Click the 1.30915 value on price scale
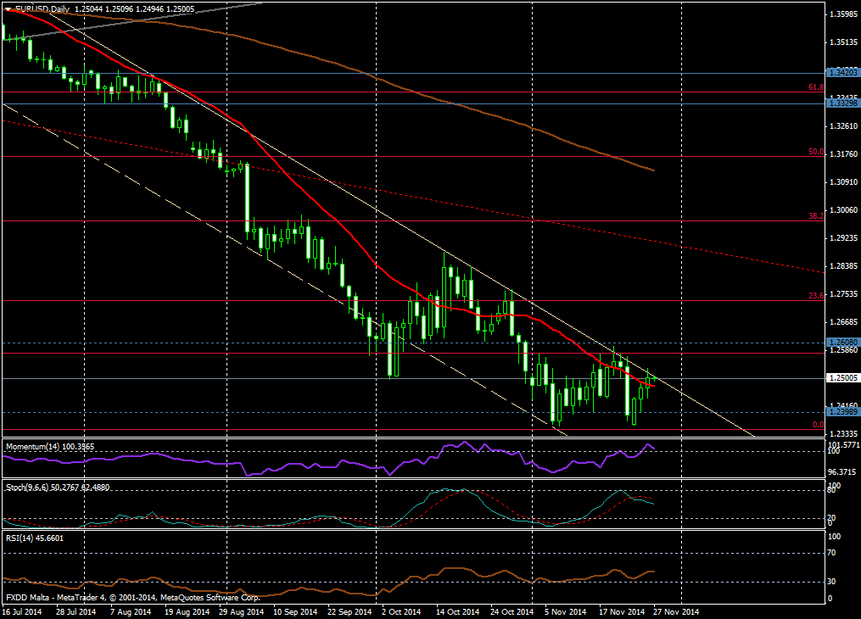Image resolution: width=861 pixels, height=619 pixels. tap(841, 181)
